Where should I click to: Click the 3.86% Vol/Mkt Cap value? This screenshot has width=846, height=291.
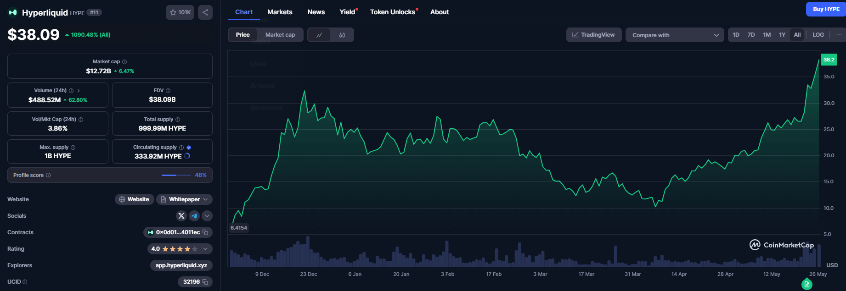[x=58, y=128]
